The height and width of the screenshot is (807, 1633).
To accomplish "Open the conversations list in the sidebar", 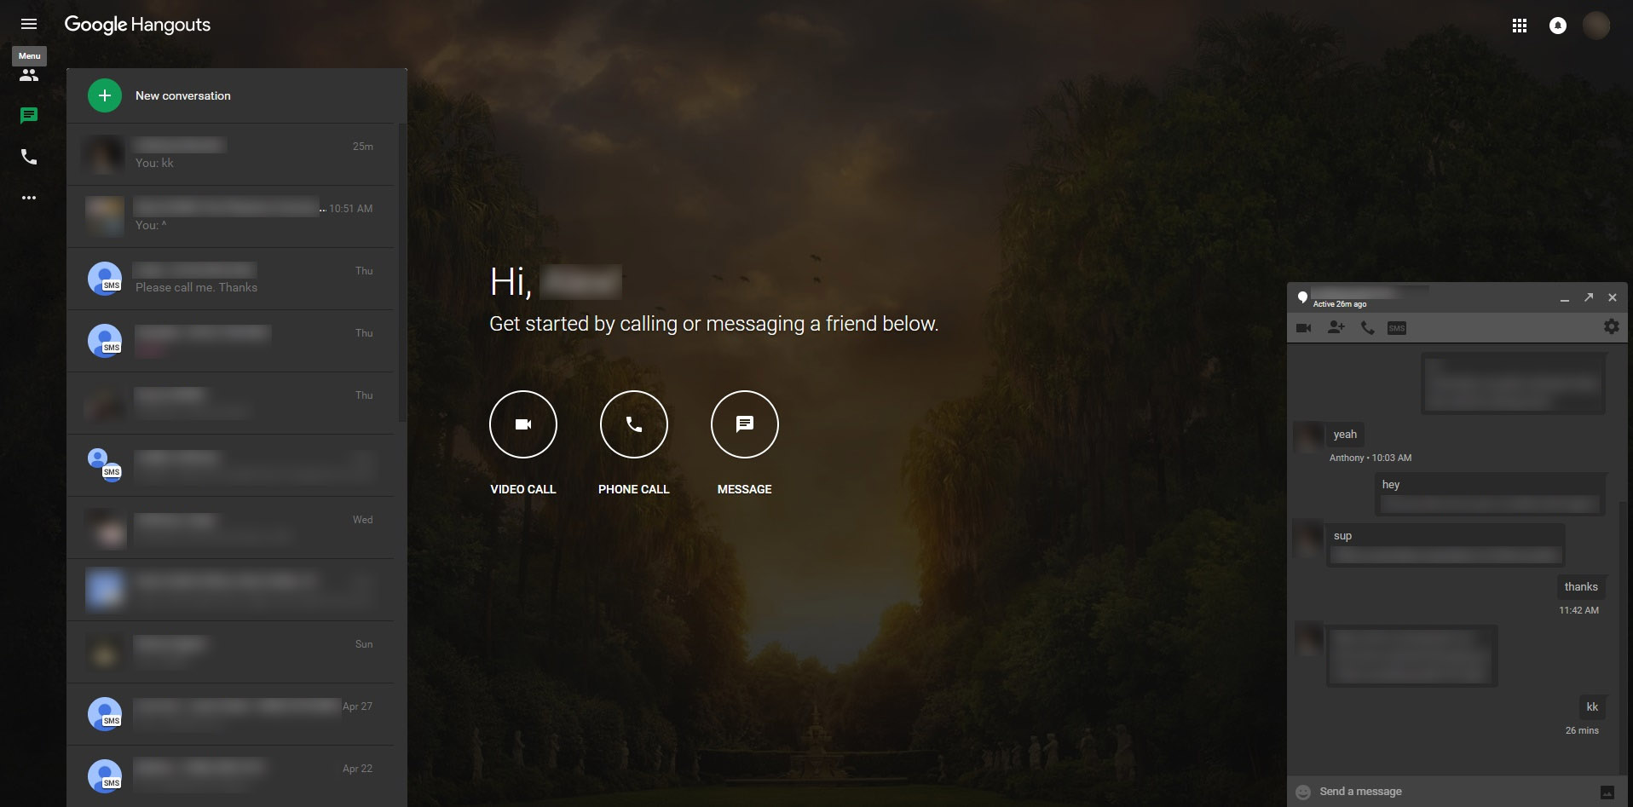I will click(x=29, y=116).
